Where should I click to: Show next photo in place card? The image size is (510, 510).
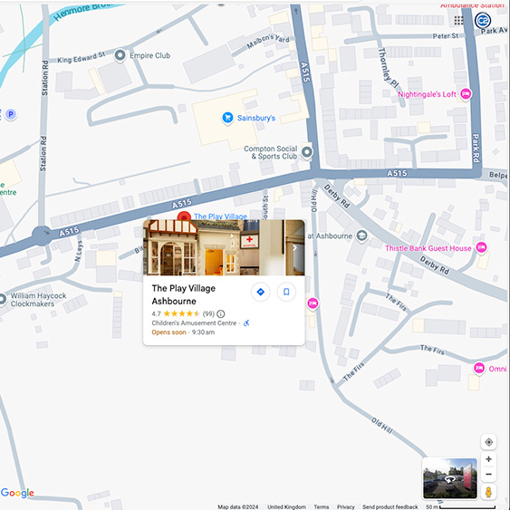click(294, 248)
